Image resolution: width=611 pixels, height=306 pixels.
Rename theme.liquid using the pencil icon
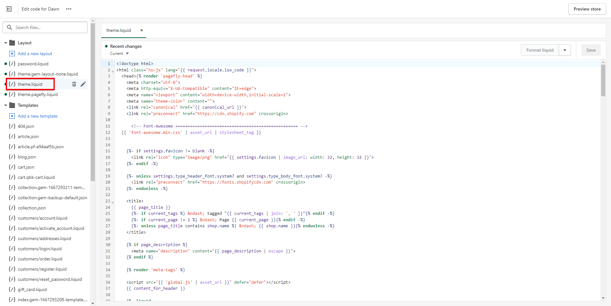click(x=83, y=84)
